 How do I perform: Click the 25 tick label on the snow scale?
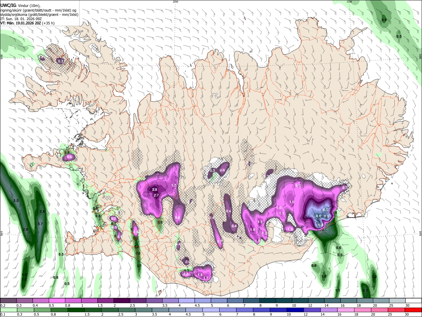[x=391, y=305]
